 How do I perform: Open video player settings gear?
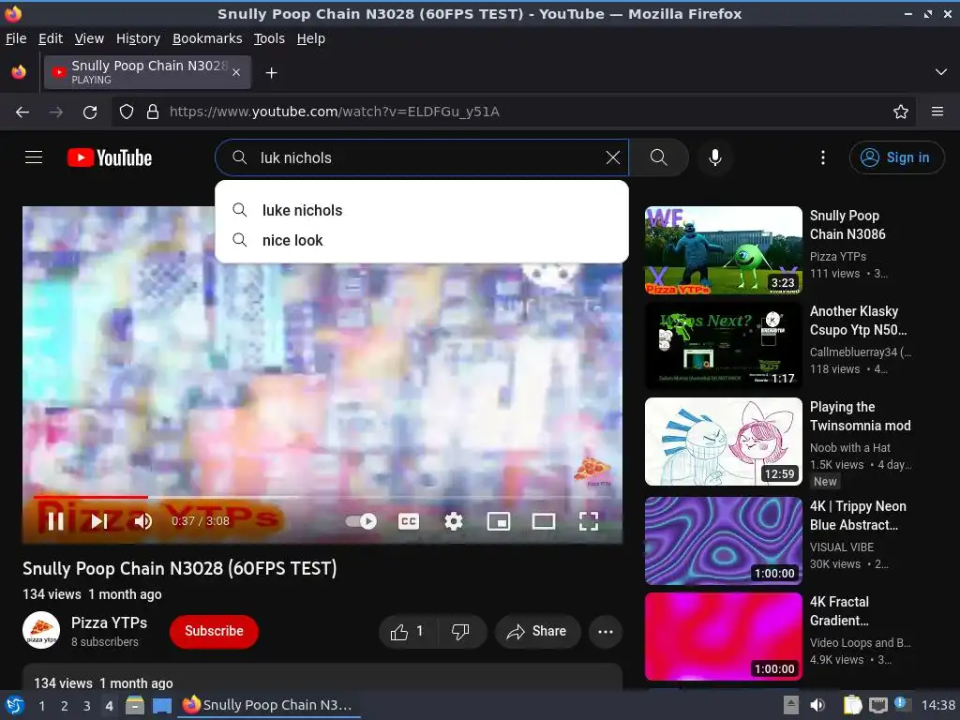454,521
